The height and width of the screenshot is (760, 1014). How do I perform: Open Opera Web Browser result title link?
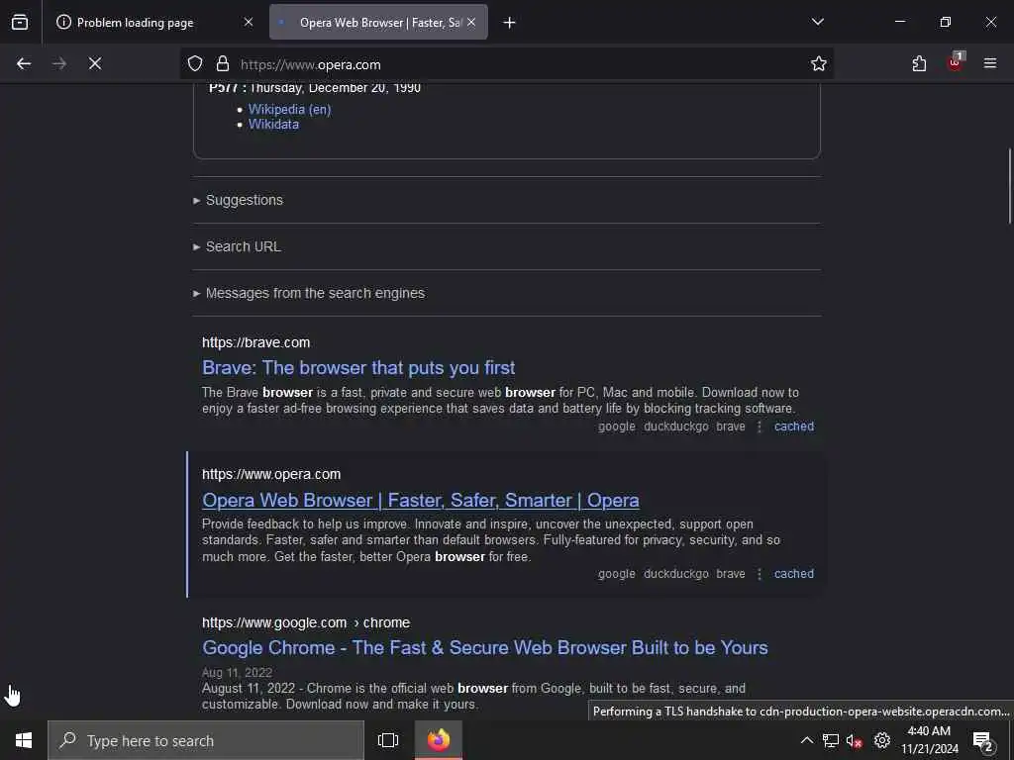pos(420,500)
